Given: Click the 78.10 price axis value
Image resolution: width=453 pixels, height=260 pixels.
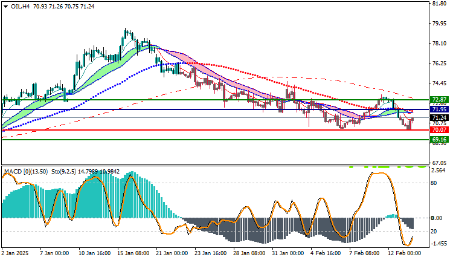Looking at the screenshot, I should tap(439, 44).
